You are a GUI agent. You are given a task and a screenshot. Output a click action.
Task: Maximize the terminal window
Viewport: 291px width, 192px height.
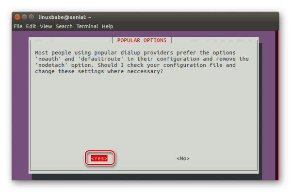point(32,17)
